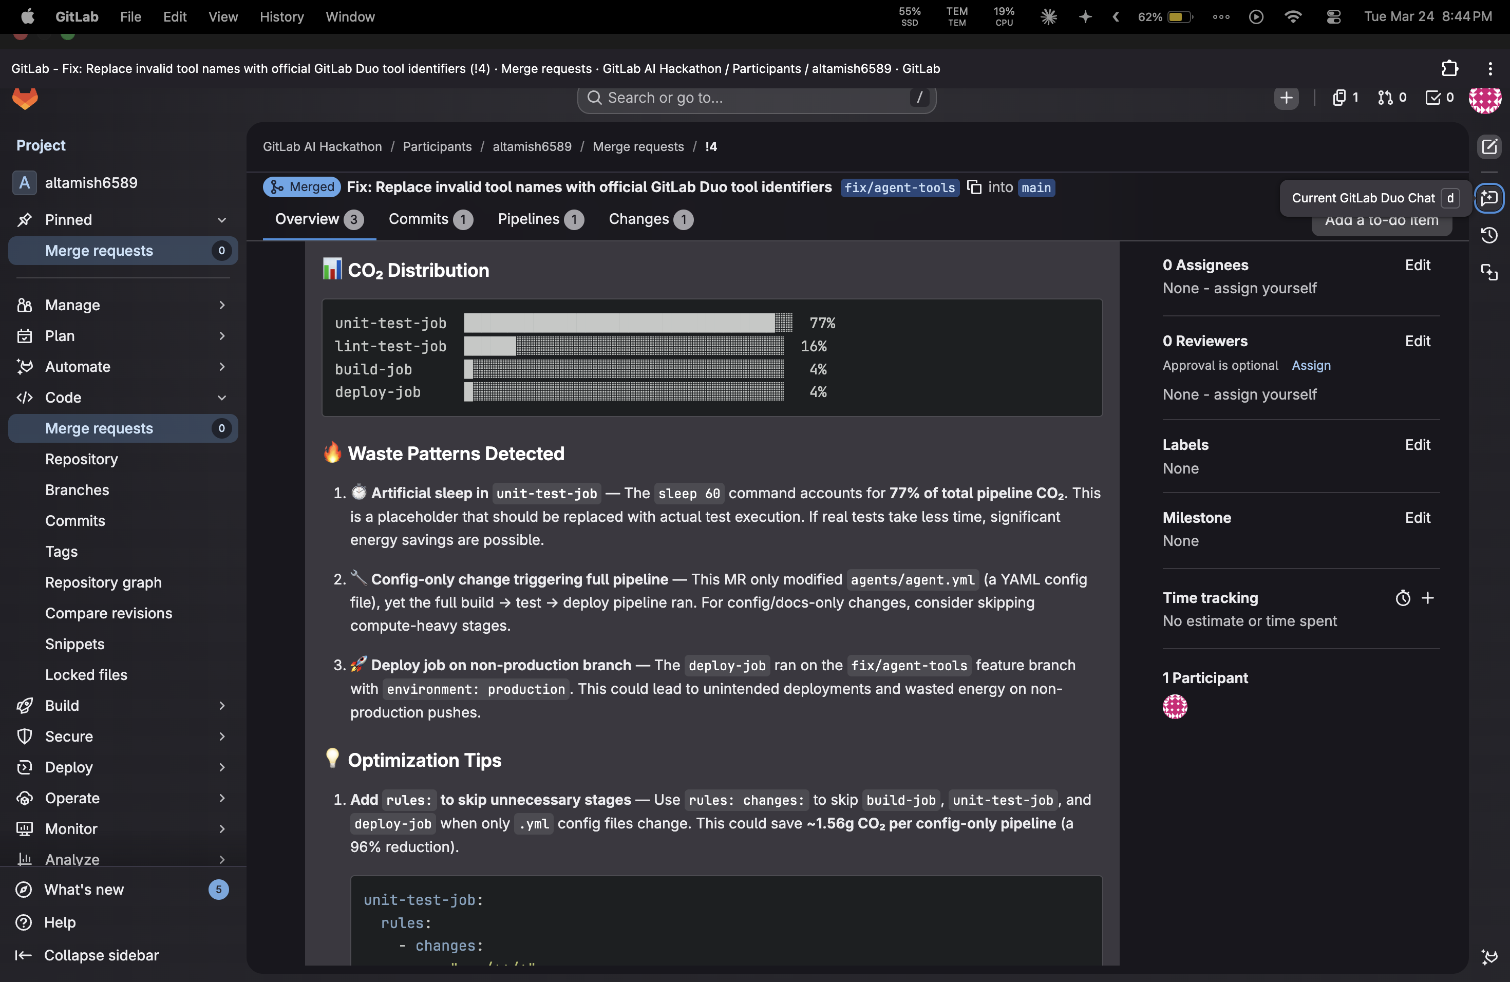Open assigned merge requests counter icon
Viewport: 1510px width, 982px height.
coord(1391,98)
